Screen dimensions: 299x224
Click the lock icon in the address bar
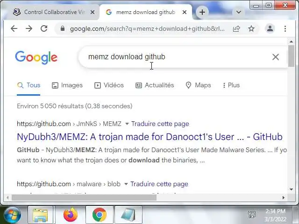click(x=63, y=28)
